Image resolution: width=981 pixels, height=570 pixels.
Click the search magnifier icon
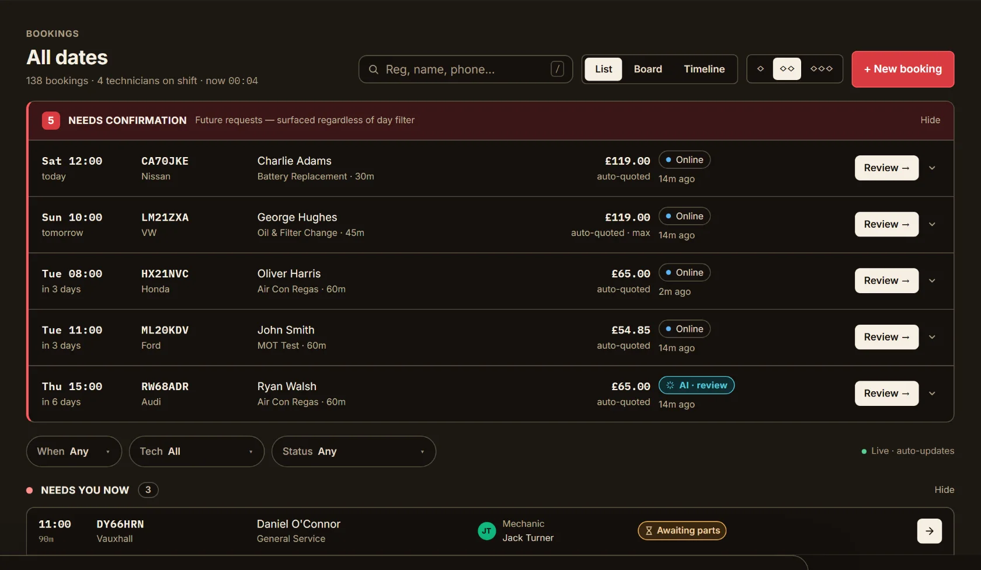[x=373, y=69]
